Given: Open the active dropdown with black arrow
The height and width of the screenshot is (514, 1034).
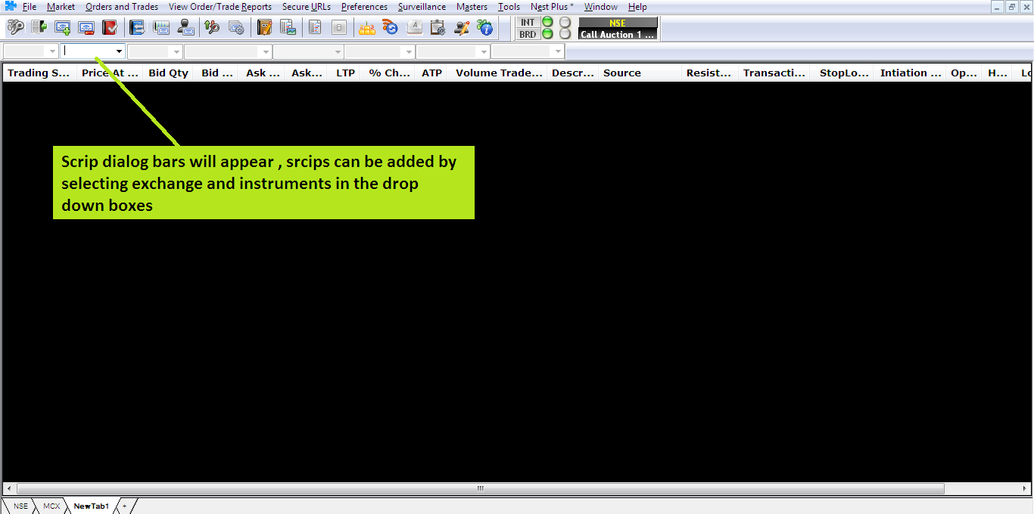Looking at the screenshot, I should (119, 51).
